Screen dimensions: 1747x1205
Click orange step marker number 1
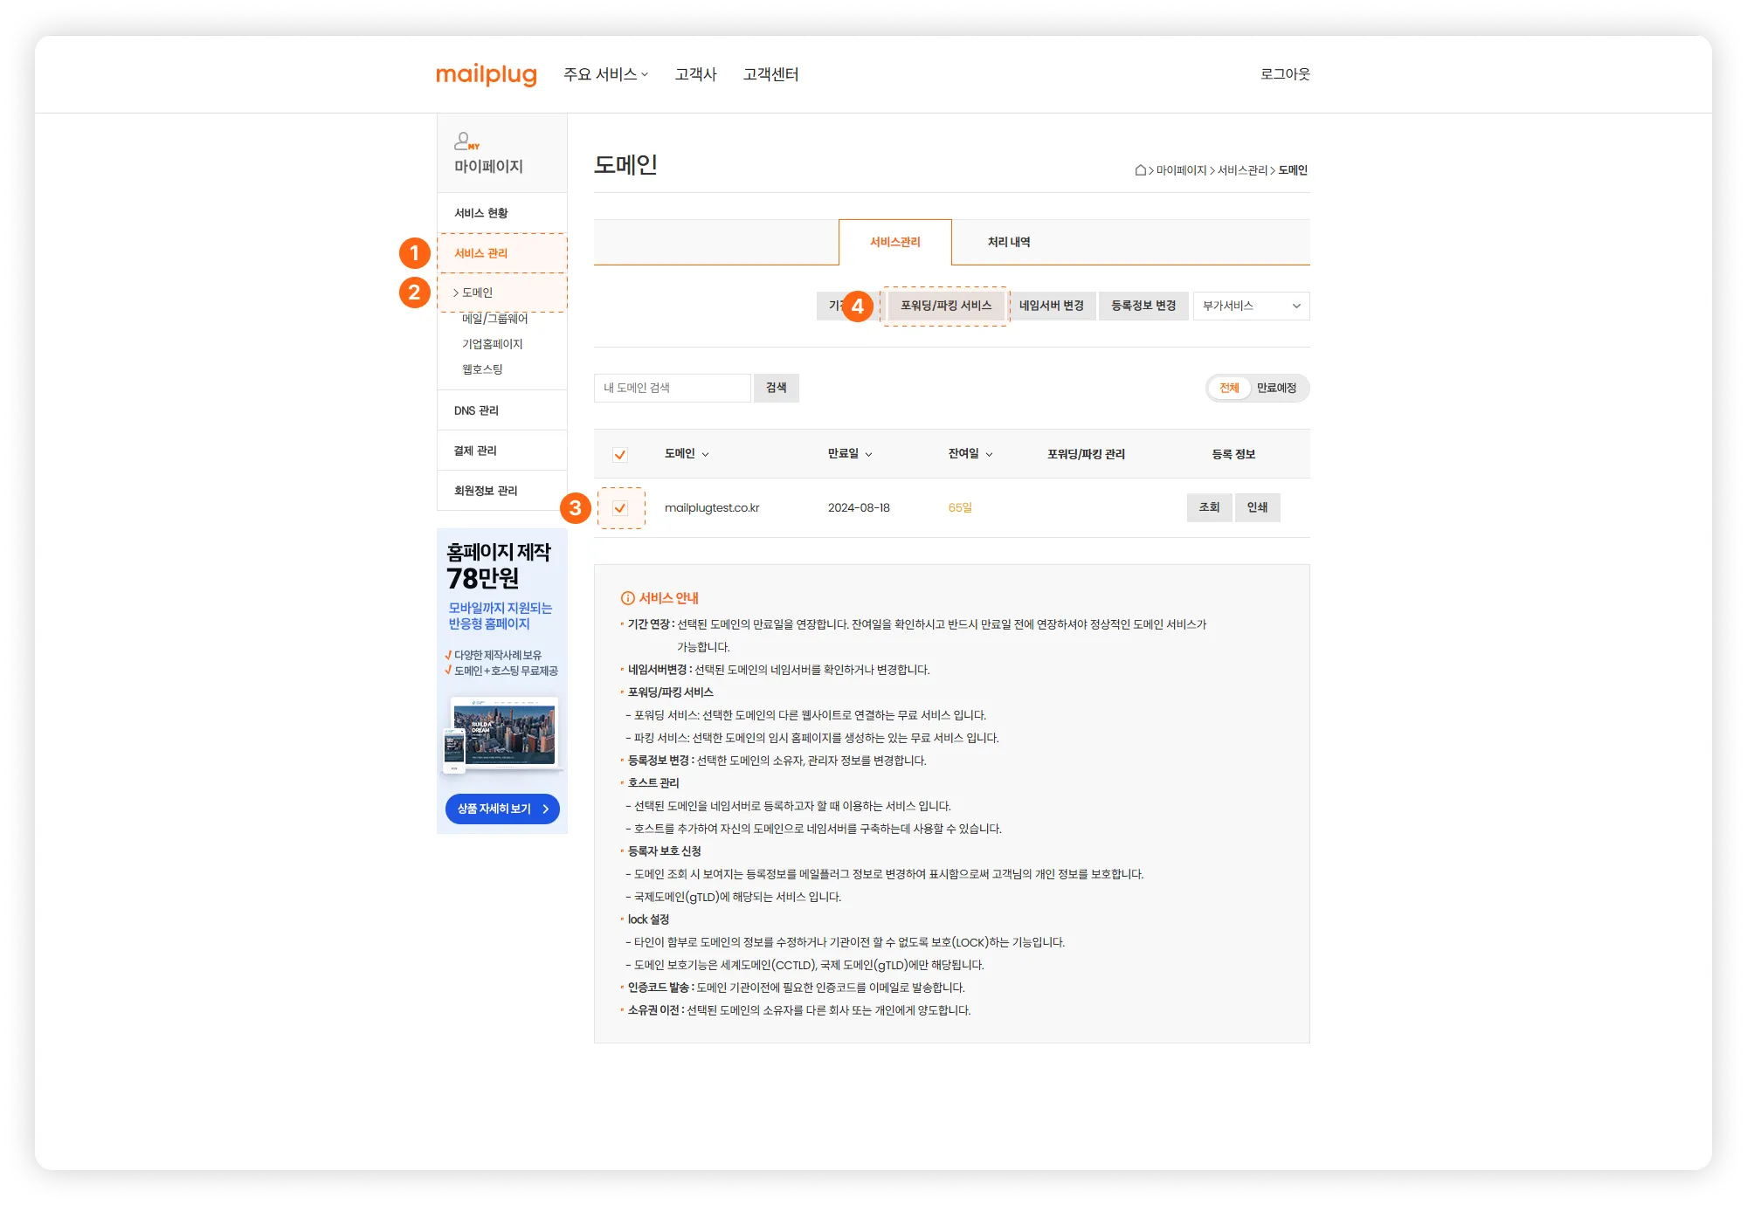415,254
